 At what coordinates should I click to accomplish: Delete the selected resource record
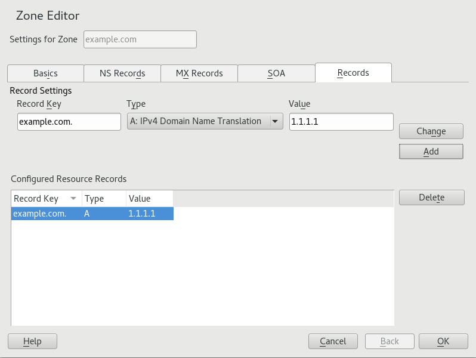pos(431,197)
